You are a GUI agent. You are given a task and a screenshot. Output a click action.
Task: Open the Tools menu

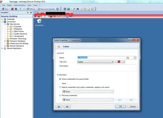point(35,5)
